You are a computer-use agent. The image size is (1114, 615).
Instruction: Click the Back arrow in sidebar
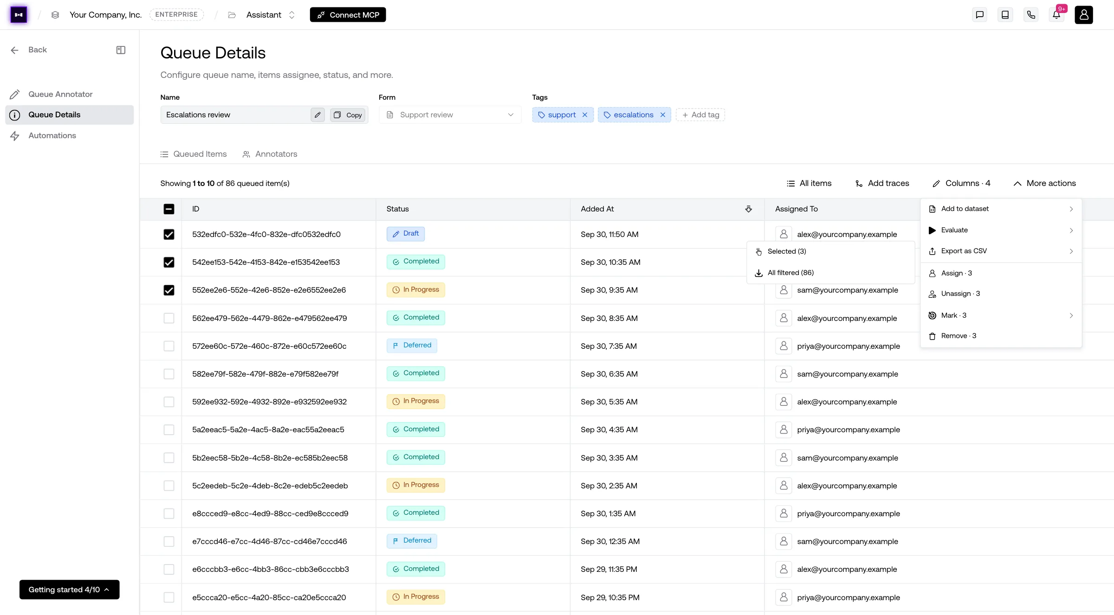pos(14,50)
